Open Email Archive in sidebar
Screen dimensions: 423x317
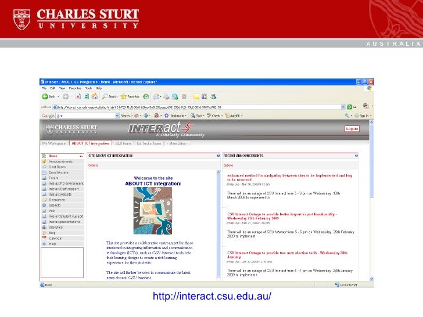tap(62, 172)
